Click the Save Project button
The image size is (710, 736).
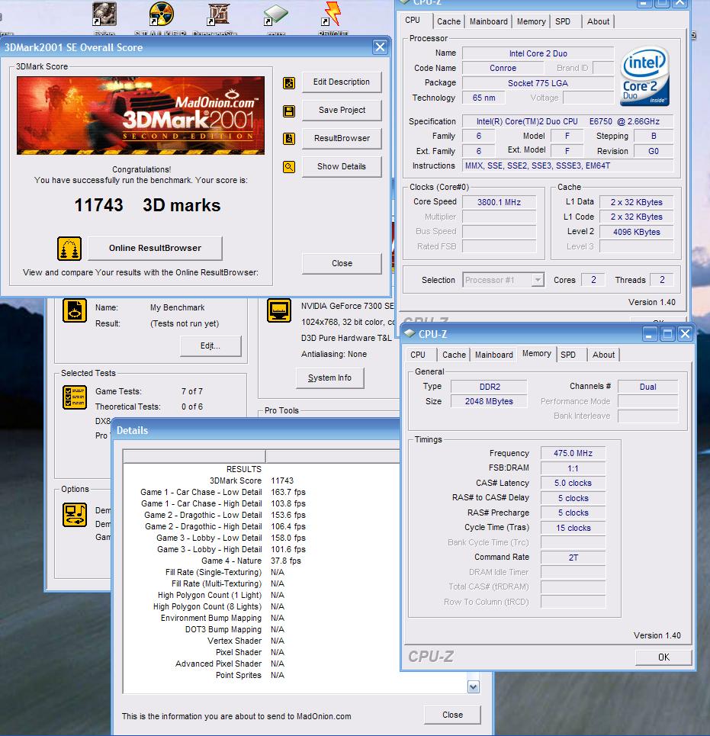click(342, 111)
